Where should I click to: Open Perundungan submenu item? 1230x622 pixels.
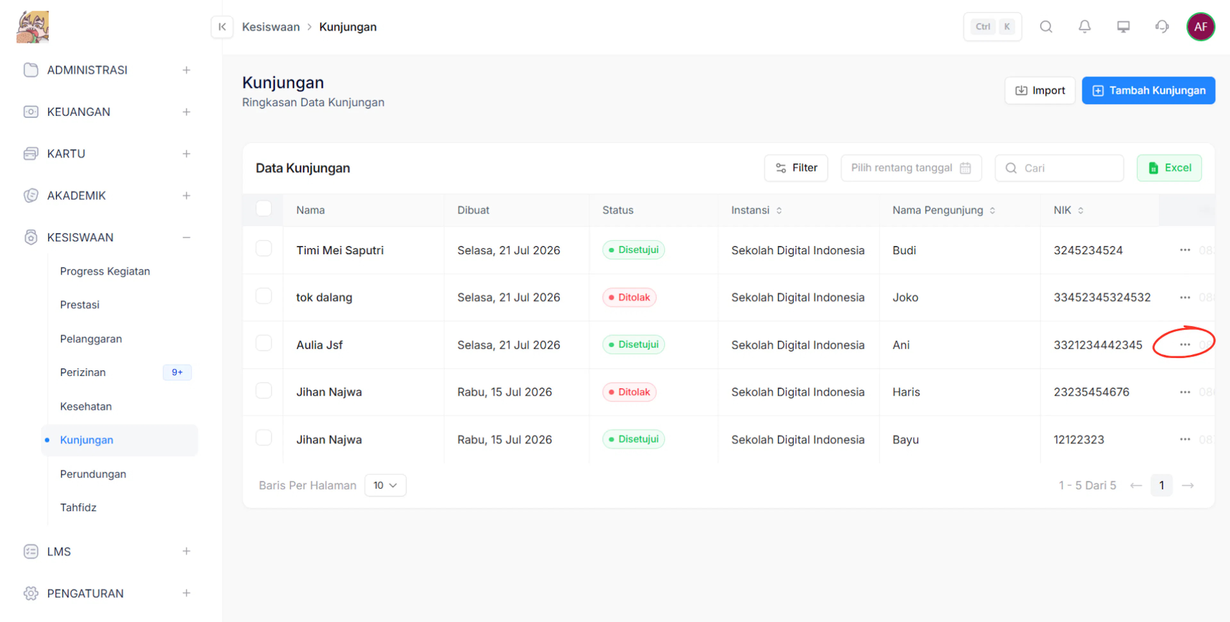(93, 474)
